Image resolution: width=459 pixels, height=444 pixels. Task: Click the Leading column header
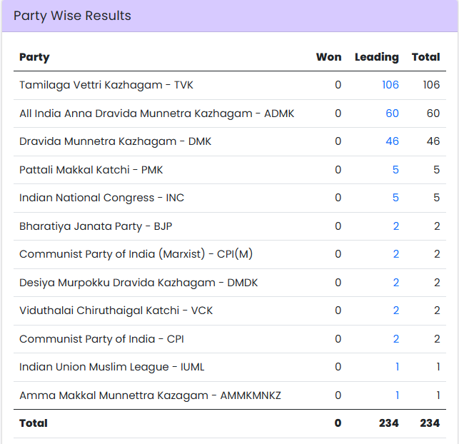coord(377,57)
